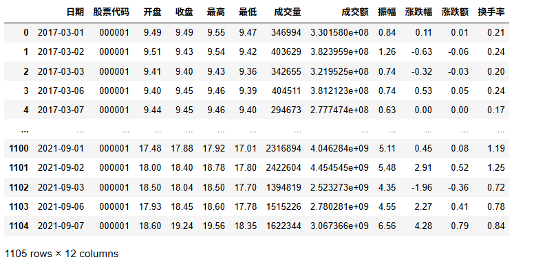The height and width of the screenshot is (264, 545).
Task: Click change percent value 4.28
Action: tap(423, 226)
